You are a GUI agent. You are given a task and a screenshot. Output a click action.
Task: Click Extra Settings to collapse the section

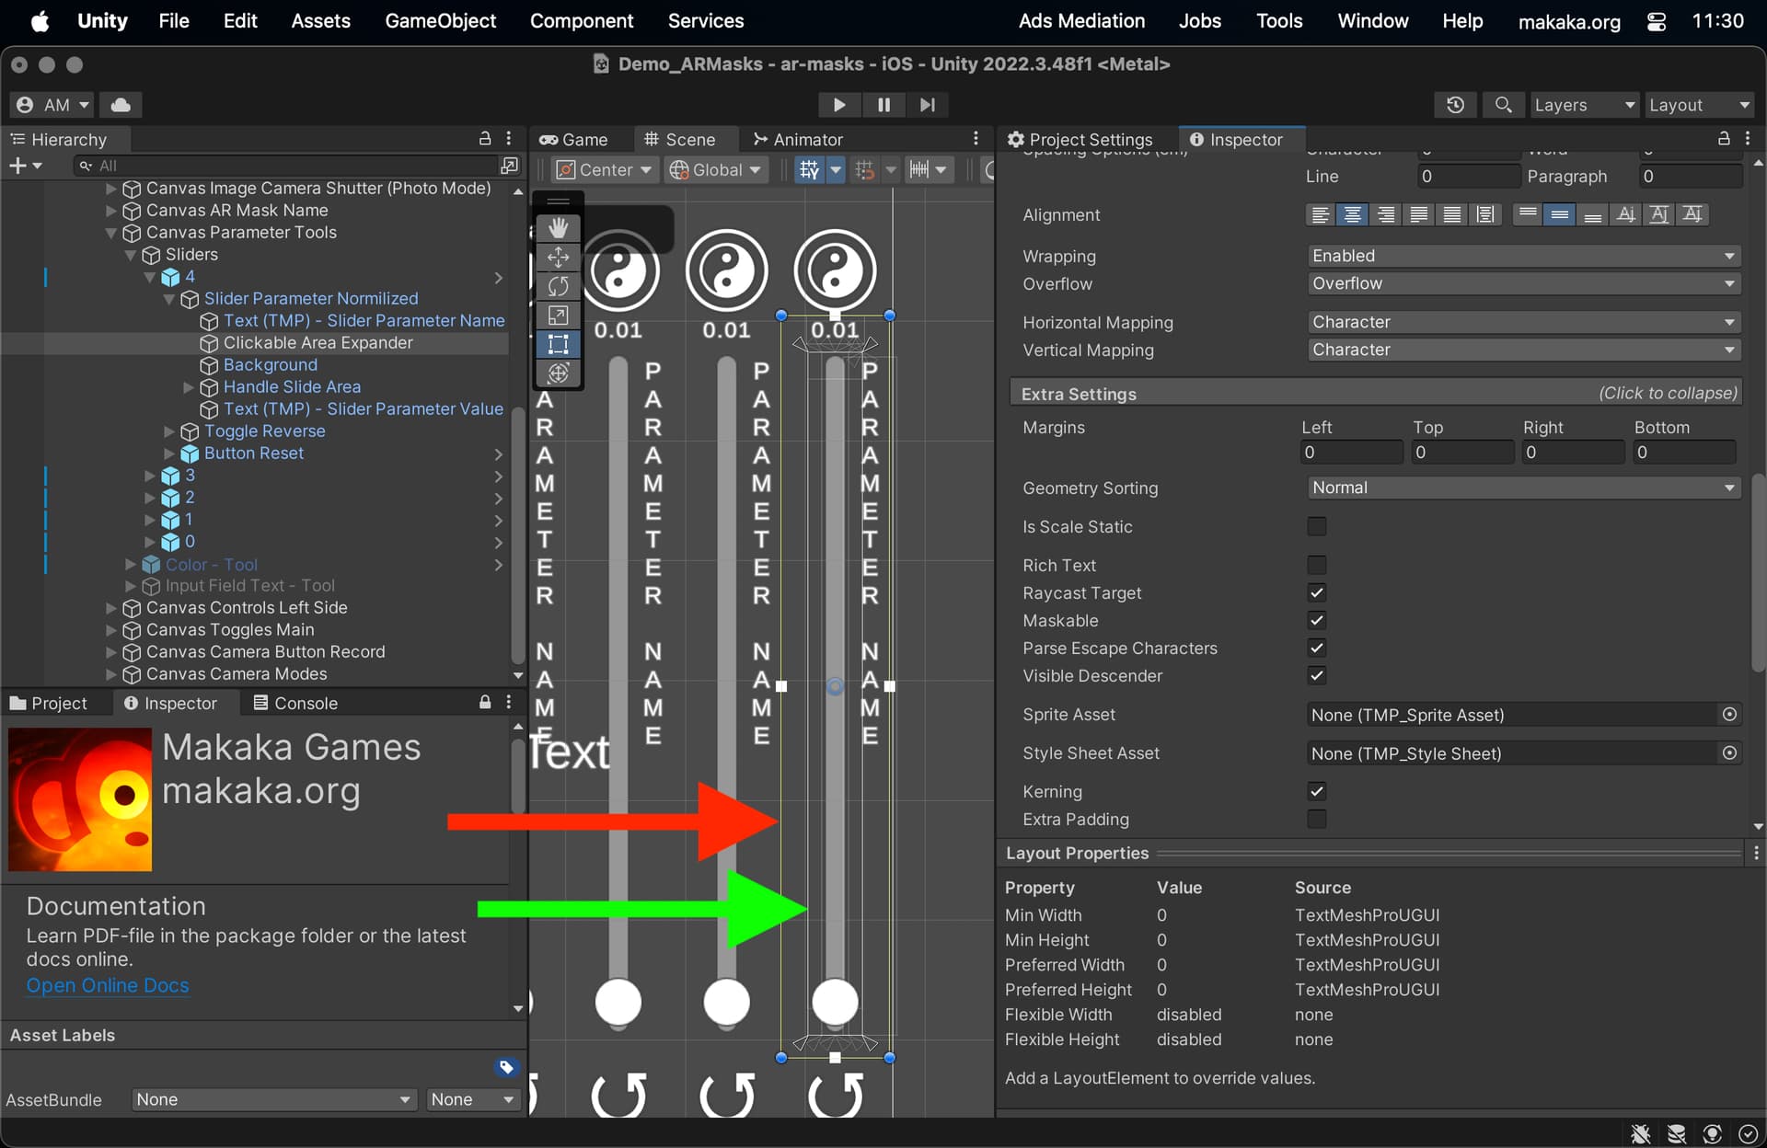[1078, 393]
